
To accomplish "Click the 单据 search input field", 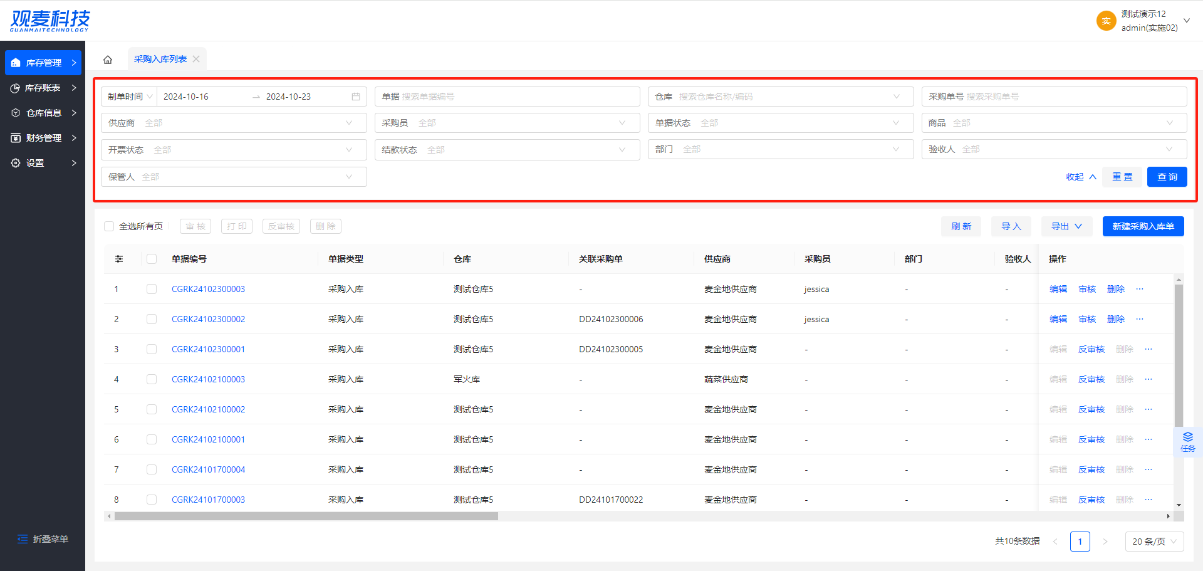I will point(507,97).
